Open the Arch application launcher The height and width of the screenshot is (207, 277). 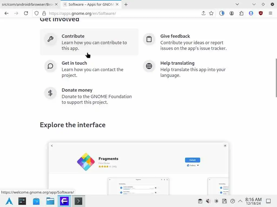(x=9, y=201)
